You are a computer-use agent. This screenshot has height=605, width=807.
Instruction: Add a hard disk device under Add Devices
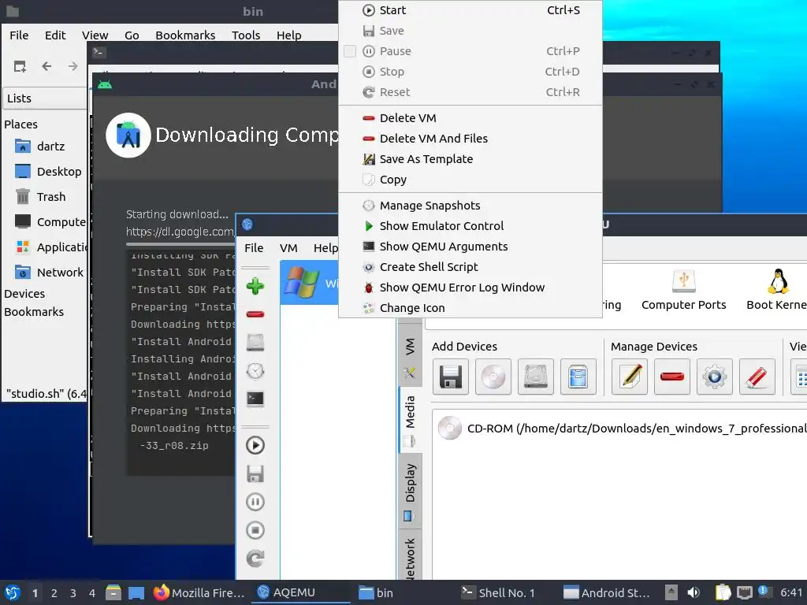(x=536, y=377)
